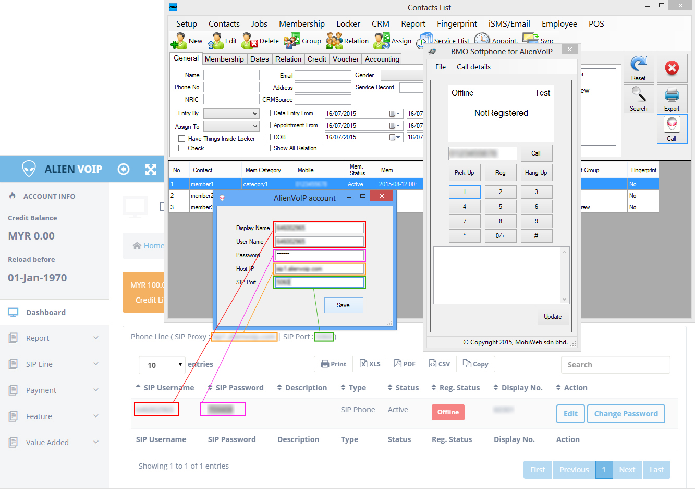Export table as PDF
695x489 pixels.
pyautogui.click(x=405, y=364)
